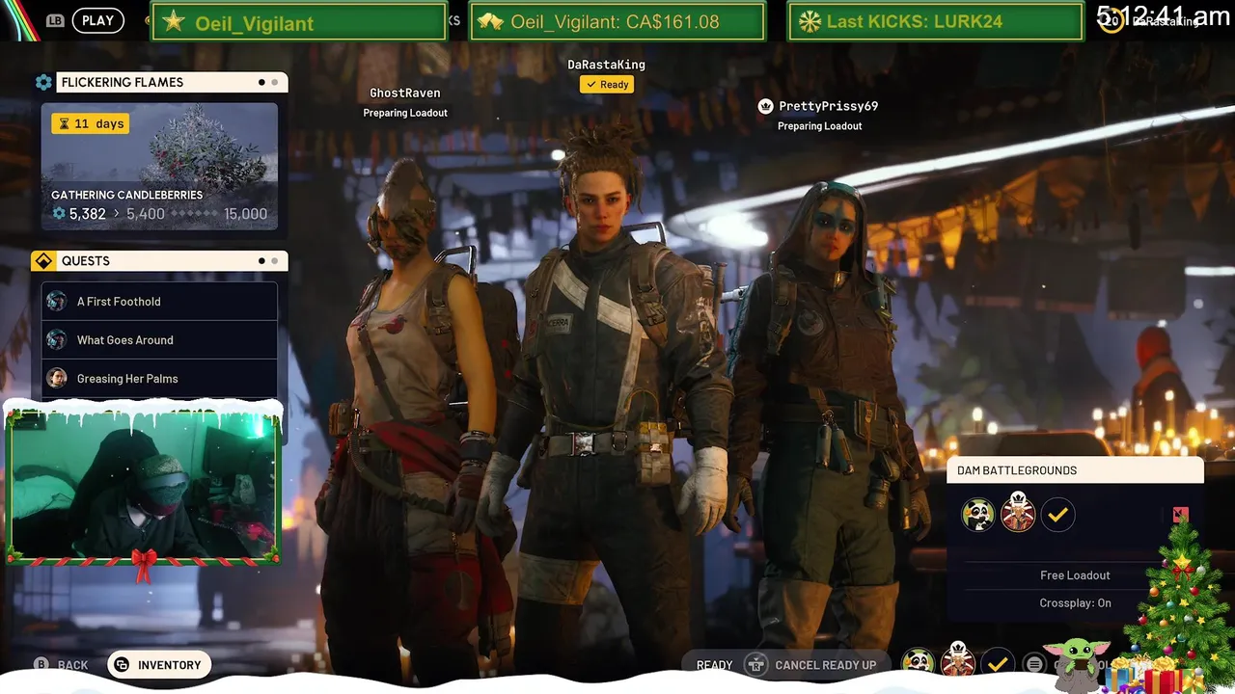Toggle the Crossplay: On setting
The height and width of the screenshot is (694, 1235).
[x=1075, y=603]
